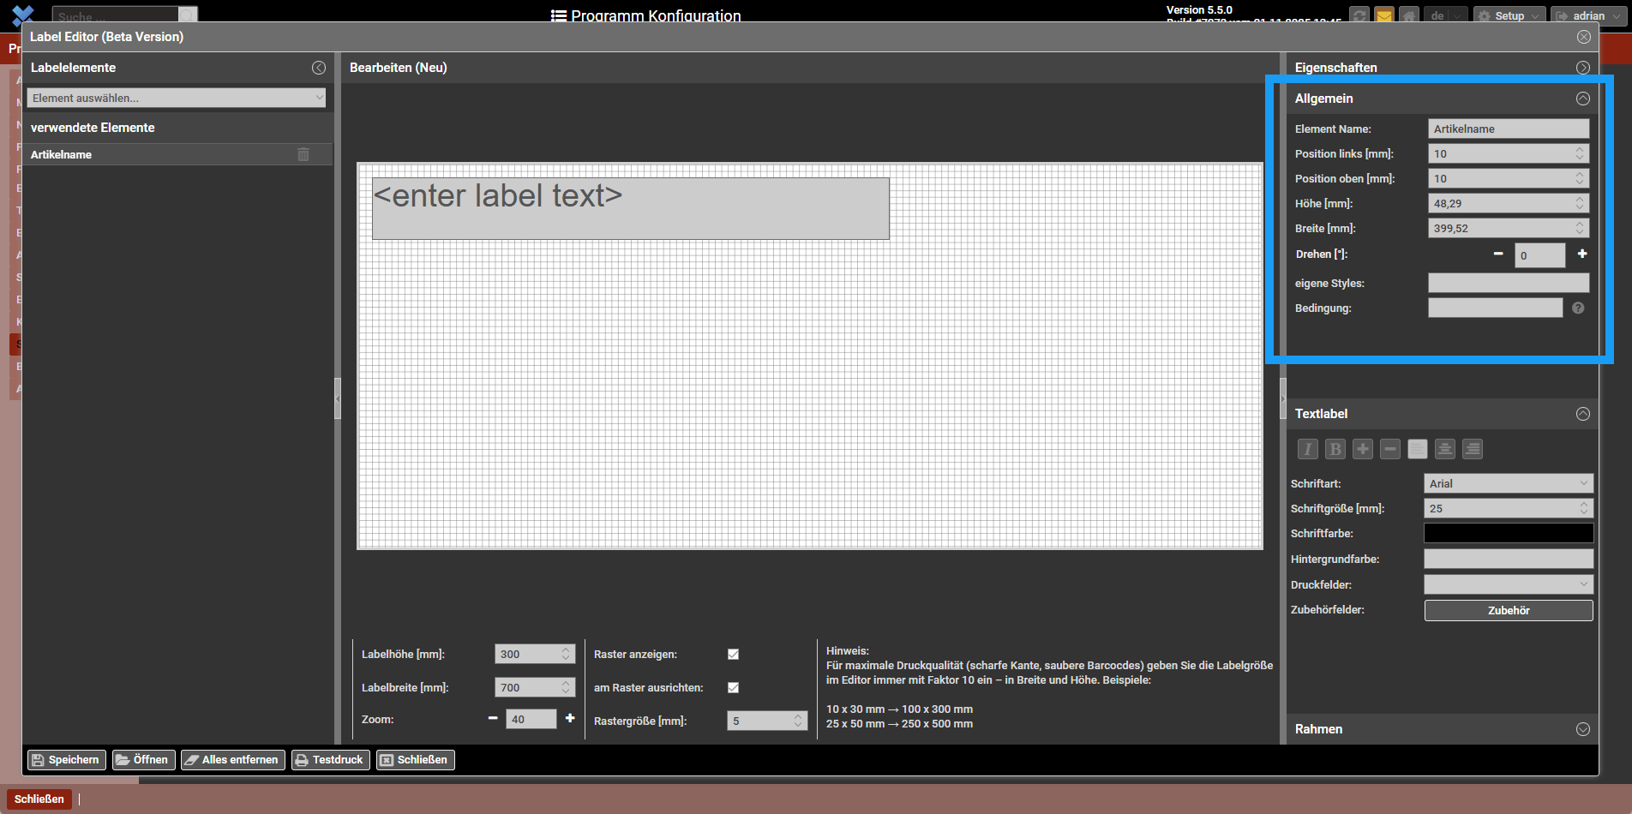
Task: Expand the Rahmen section
Action: 1582,729
